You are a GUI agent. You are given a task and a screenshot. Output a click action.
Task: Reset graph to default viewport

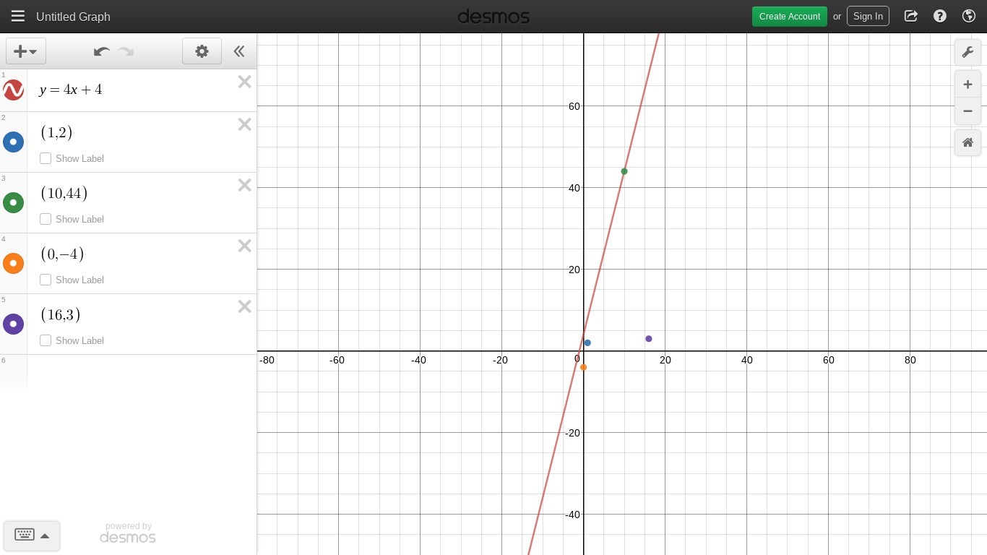[x=967, y=142]
